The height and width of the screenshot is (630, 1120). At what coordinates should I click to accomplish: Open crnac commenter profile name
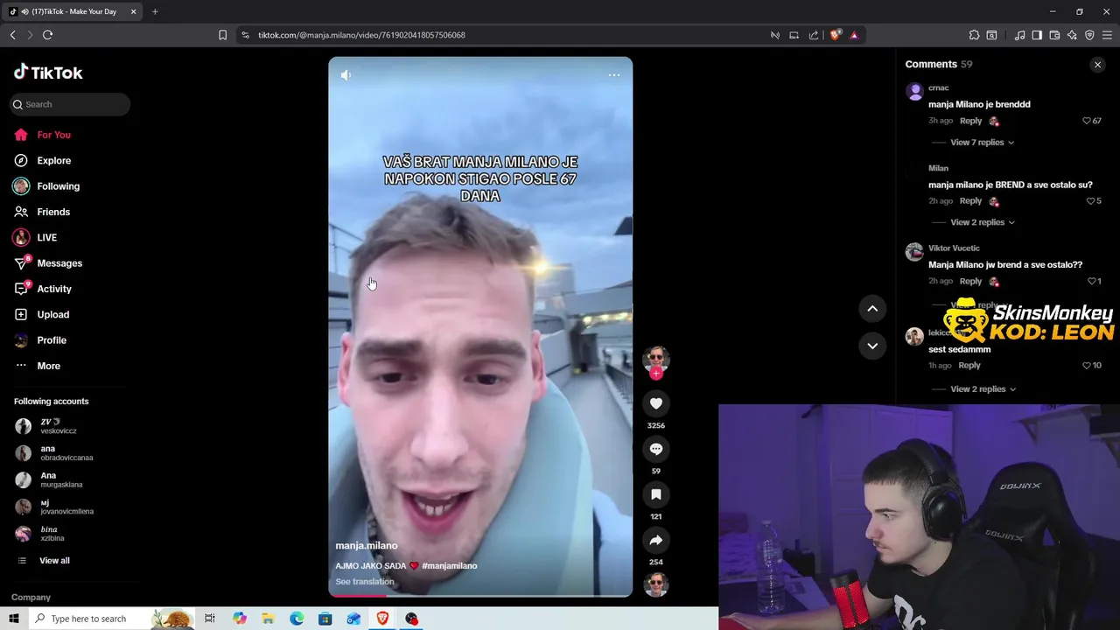pos(938,88)
